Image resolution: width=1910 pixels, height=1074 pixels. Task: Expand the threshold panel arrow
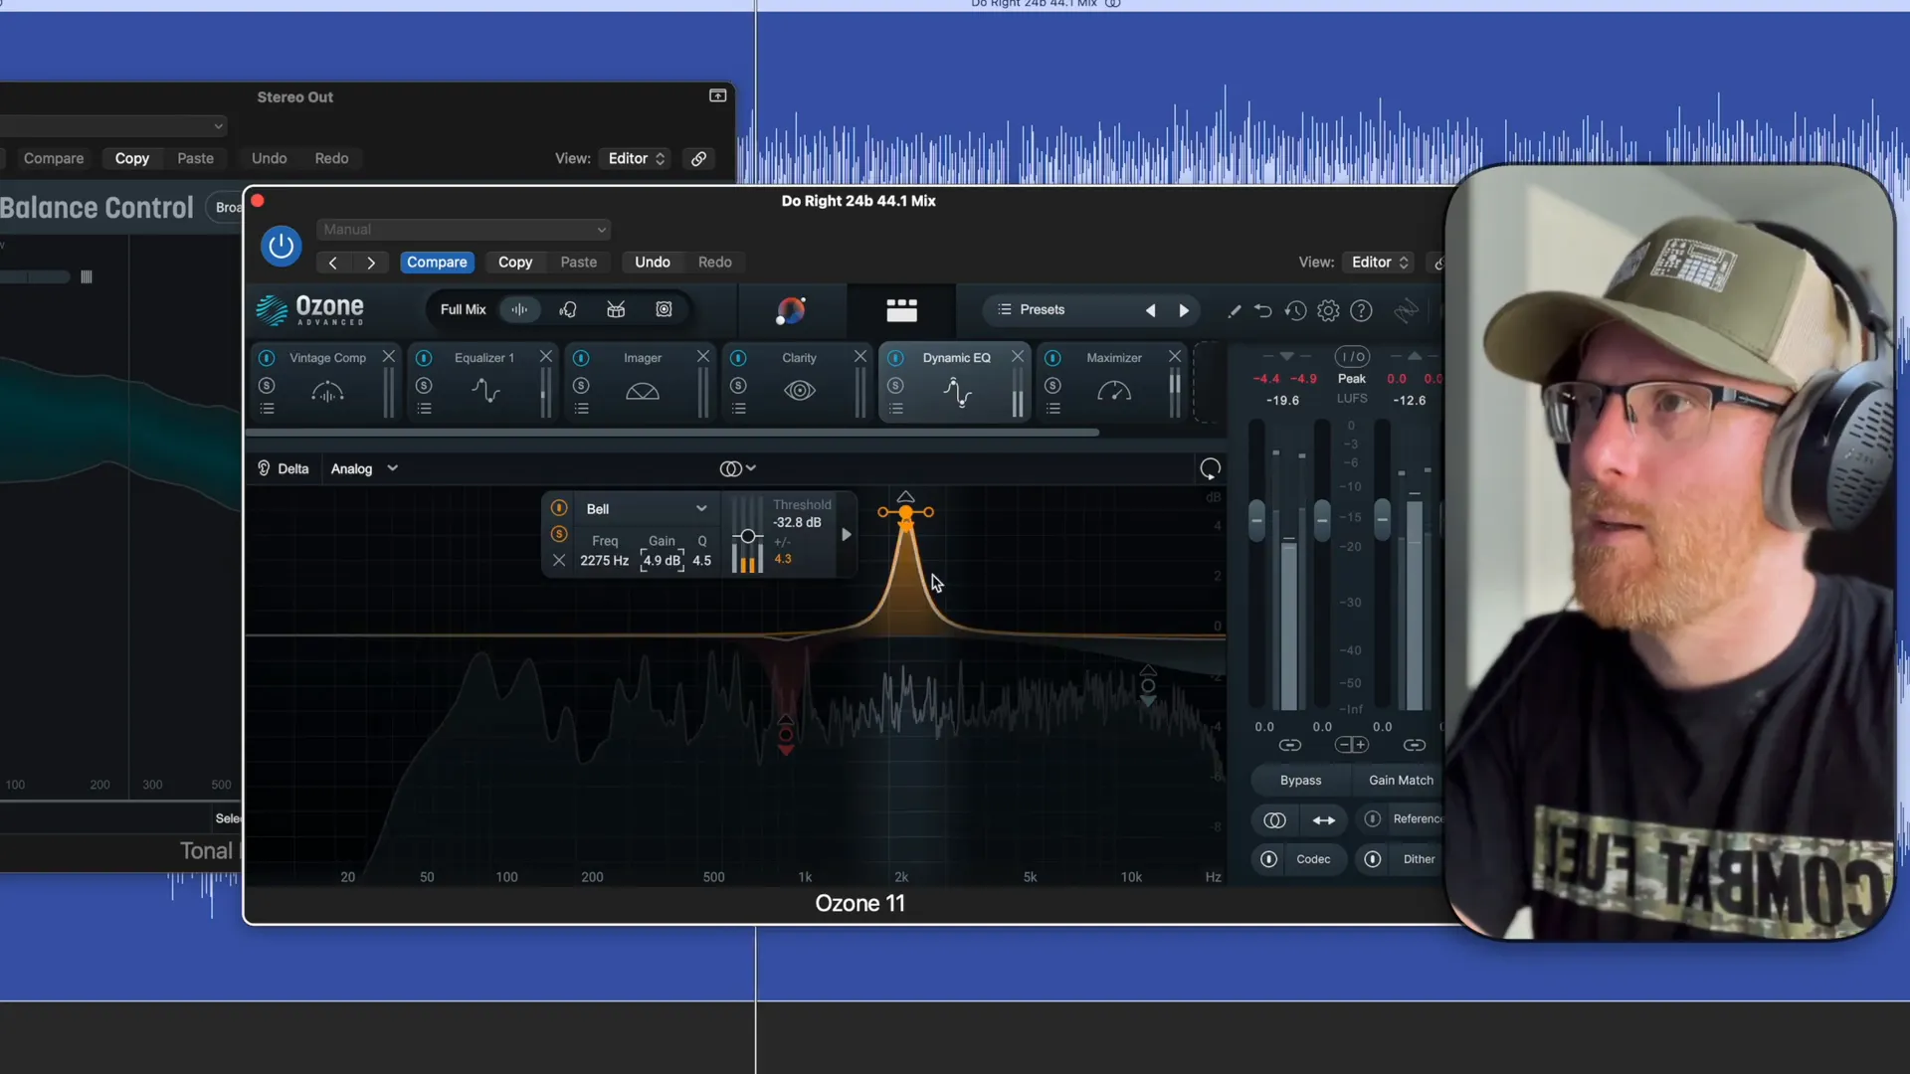tap(847, 535)
